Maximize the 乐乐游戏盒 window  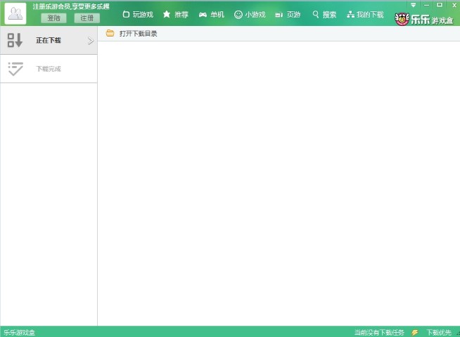coord(440,5)
